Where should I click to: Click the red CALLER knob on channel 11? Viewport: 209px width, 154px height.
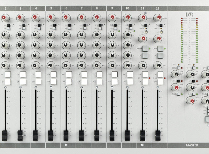click(142, 18)
